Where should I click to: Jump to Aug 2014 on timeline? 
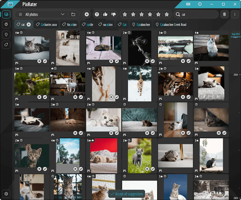[x=236, y=34]
